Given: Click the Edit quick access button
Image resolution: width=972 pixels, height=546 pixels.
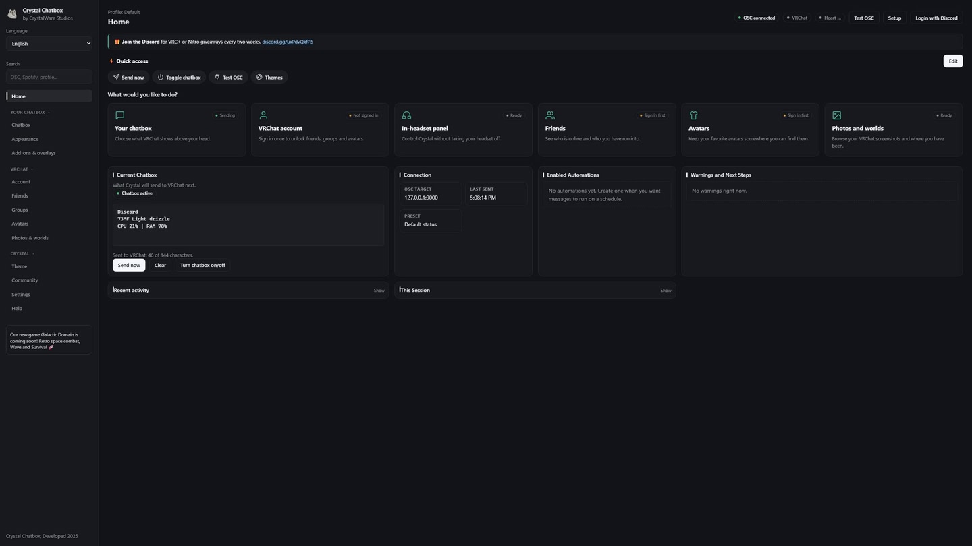Looking at the screenshot, I should [953, 61].
